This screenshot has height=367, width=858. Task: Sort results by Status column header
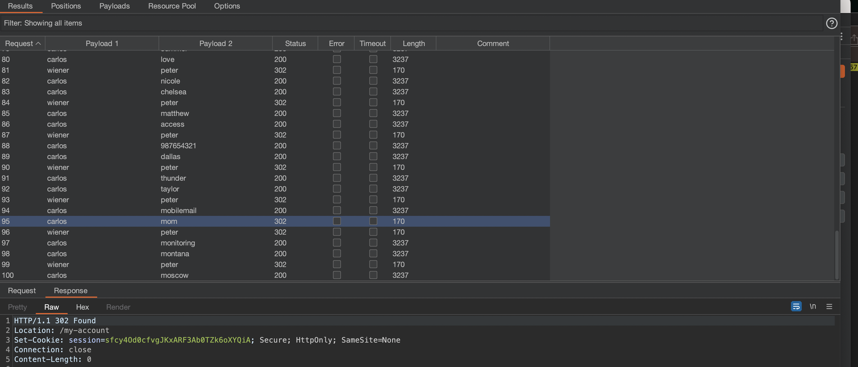tap(295, 43)
